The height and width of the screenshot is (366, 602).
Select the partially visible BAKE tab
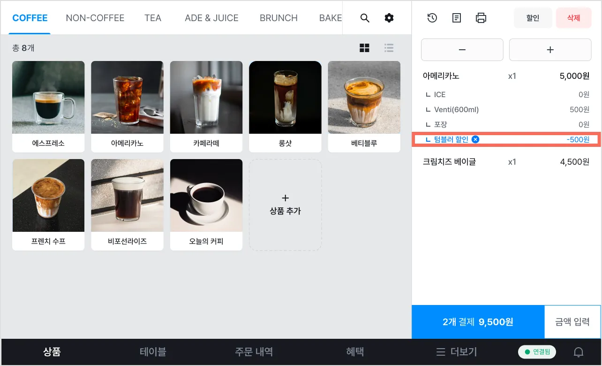tap(331, 18)
